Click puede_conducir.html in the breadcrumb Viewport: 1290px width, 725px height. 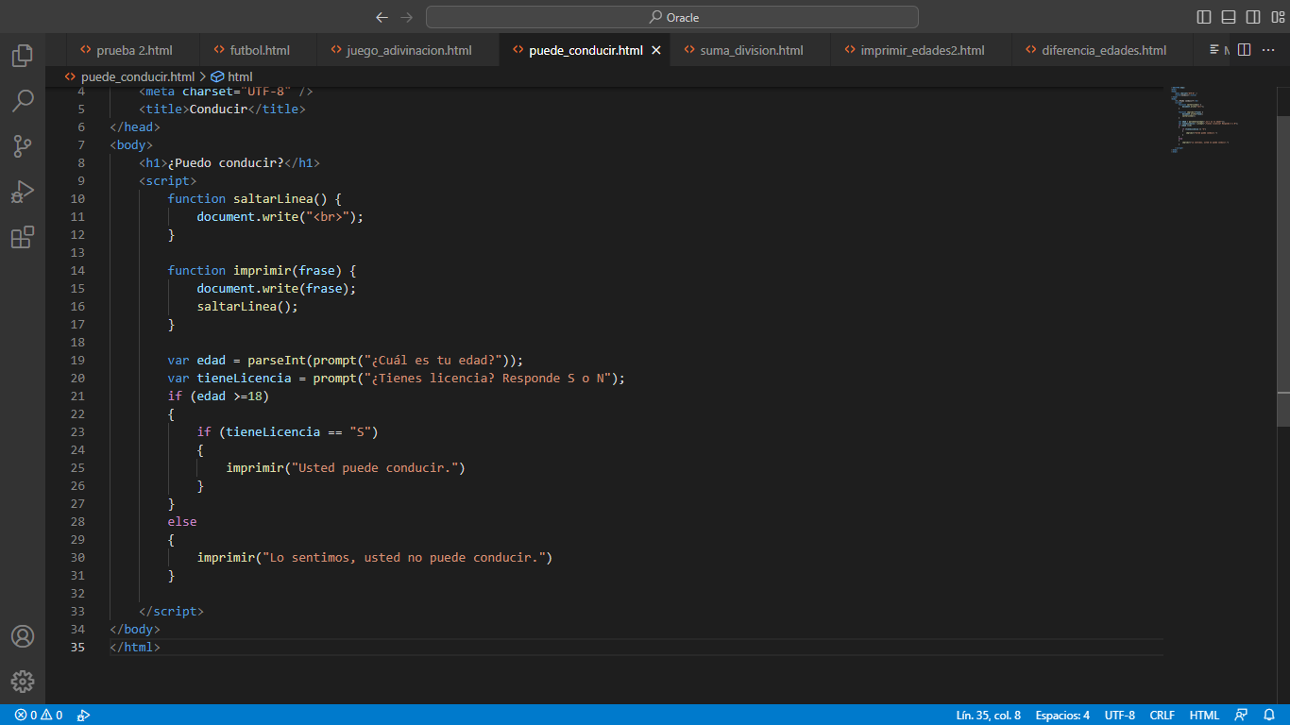137,76
